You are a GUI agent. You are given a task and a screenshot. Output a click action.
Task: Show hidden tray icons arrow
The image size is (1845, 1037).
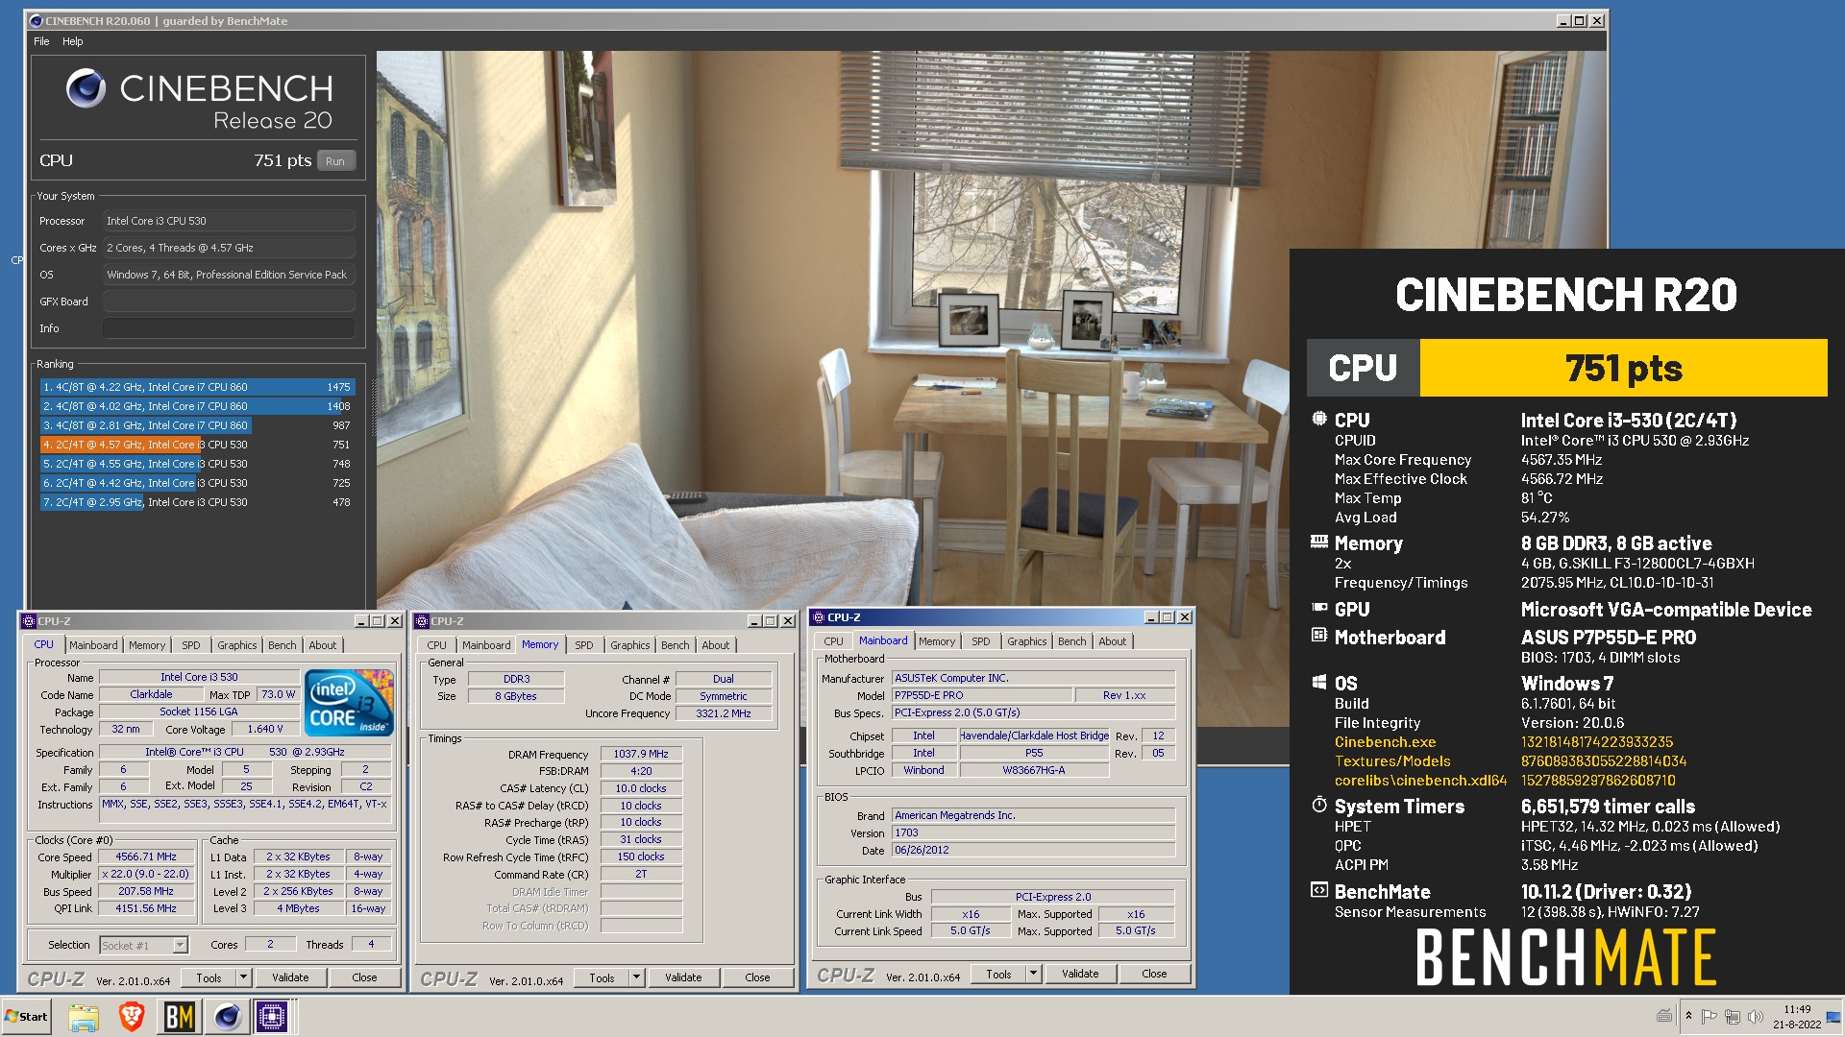point(1688,1017)
